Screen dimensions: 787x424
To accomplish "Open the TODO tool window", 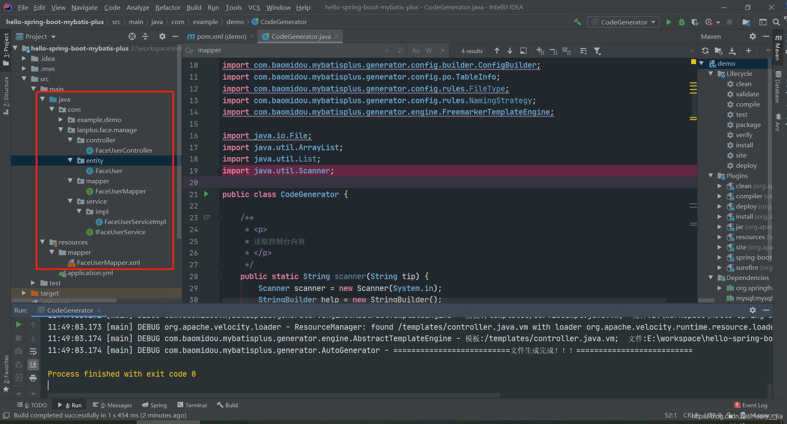I will [x=32, y=405].
